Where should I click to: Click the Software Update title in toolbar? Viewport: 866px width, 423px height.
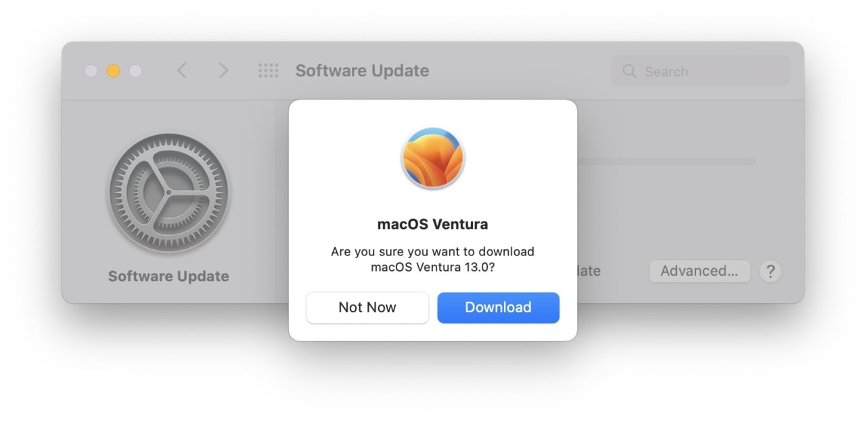pyautogui.click(x=362, y=70)
